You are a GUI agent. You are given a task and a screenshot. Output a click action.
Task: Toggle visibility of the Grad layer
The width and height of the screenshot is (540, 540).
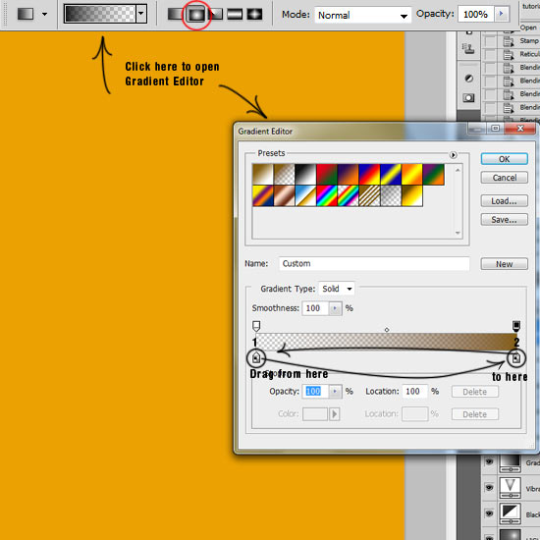[x=489, y=461]
